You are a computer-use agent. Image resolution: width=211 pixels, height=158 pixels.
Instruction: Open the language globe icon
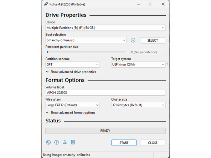(x=48, y=142)
